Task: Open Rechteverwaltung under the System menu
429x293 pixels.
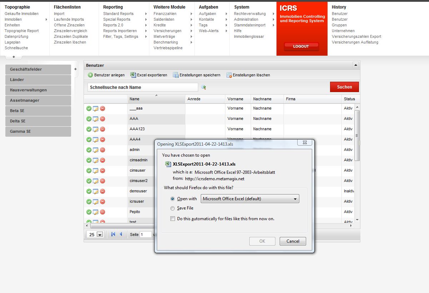Action: pos(250,14)
